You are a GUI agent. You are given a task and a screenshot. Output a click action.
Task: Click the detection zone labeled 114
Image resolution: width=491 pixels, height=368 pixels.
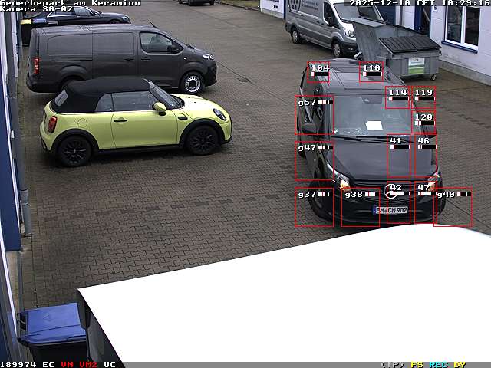click(398, 97)
